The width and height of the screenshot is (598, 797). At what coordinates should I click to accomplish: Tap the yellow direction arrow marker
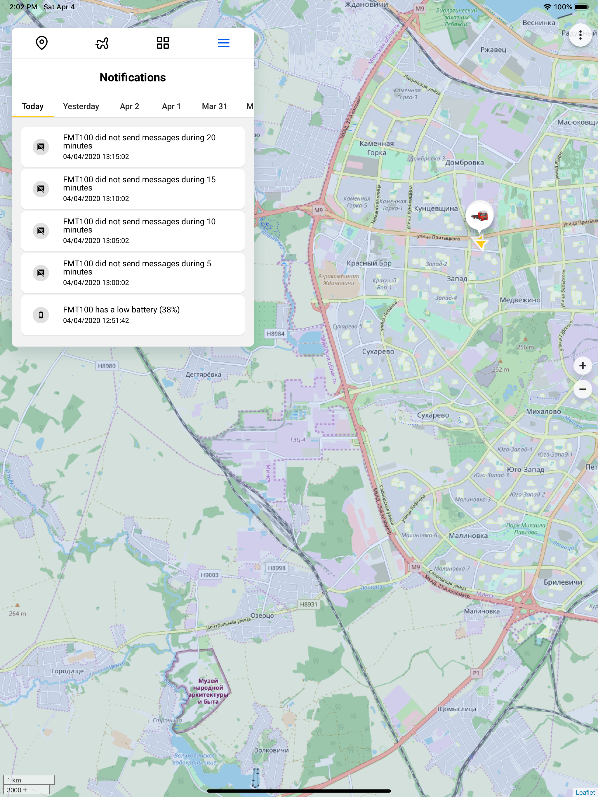point(480,244)
